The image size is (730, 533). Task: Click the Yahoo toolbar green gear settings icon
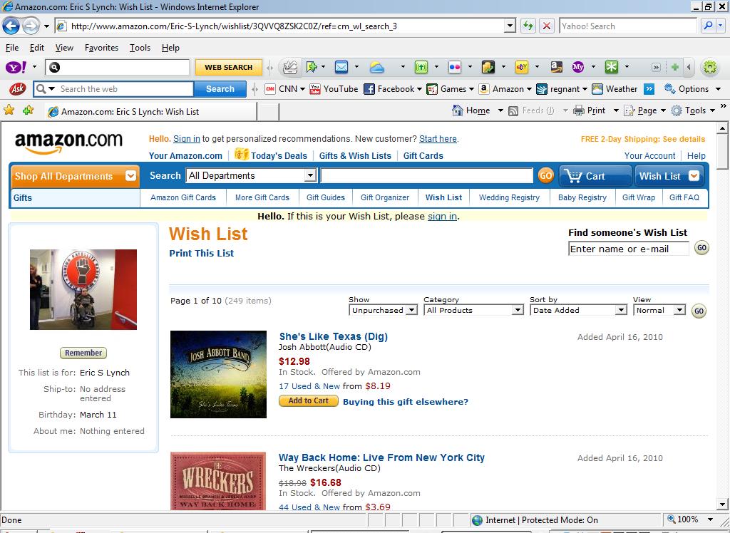tap(709, 68)
